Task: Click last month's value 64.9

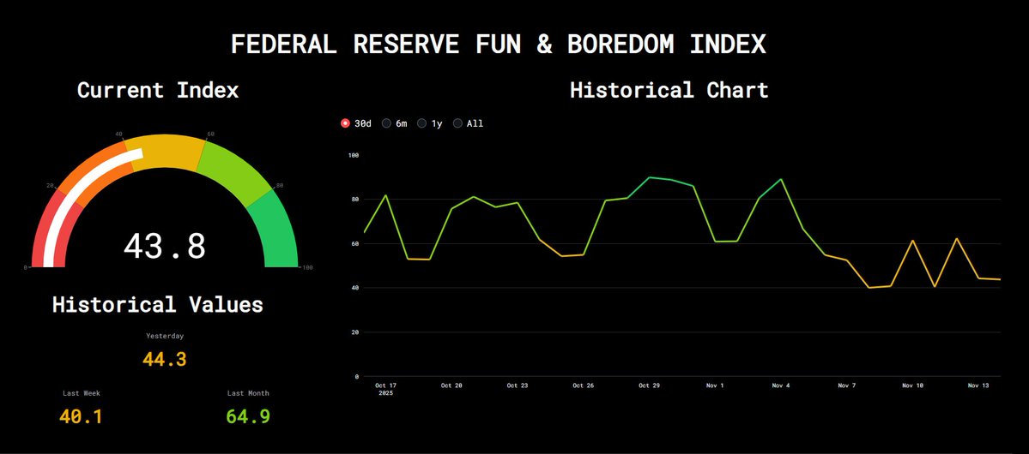Action: [x=248, y=416]
